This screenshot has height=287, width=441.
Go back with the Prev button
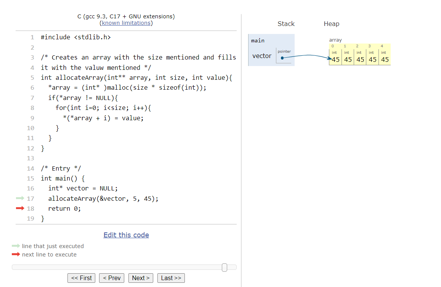[111, 278]
